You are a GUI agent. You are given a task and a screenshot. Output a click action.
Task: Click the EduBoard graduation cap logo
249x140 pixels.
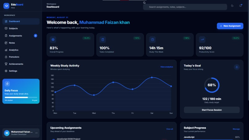[6, 6]
